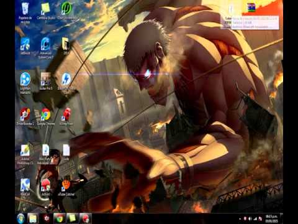Select the WinRAR archive icon at the top right of the desktop
The image size is (298, 224).
tap(251, 8)
